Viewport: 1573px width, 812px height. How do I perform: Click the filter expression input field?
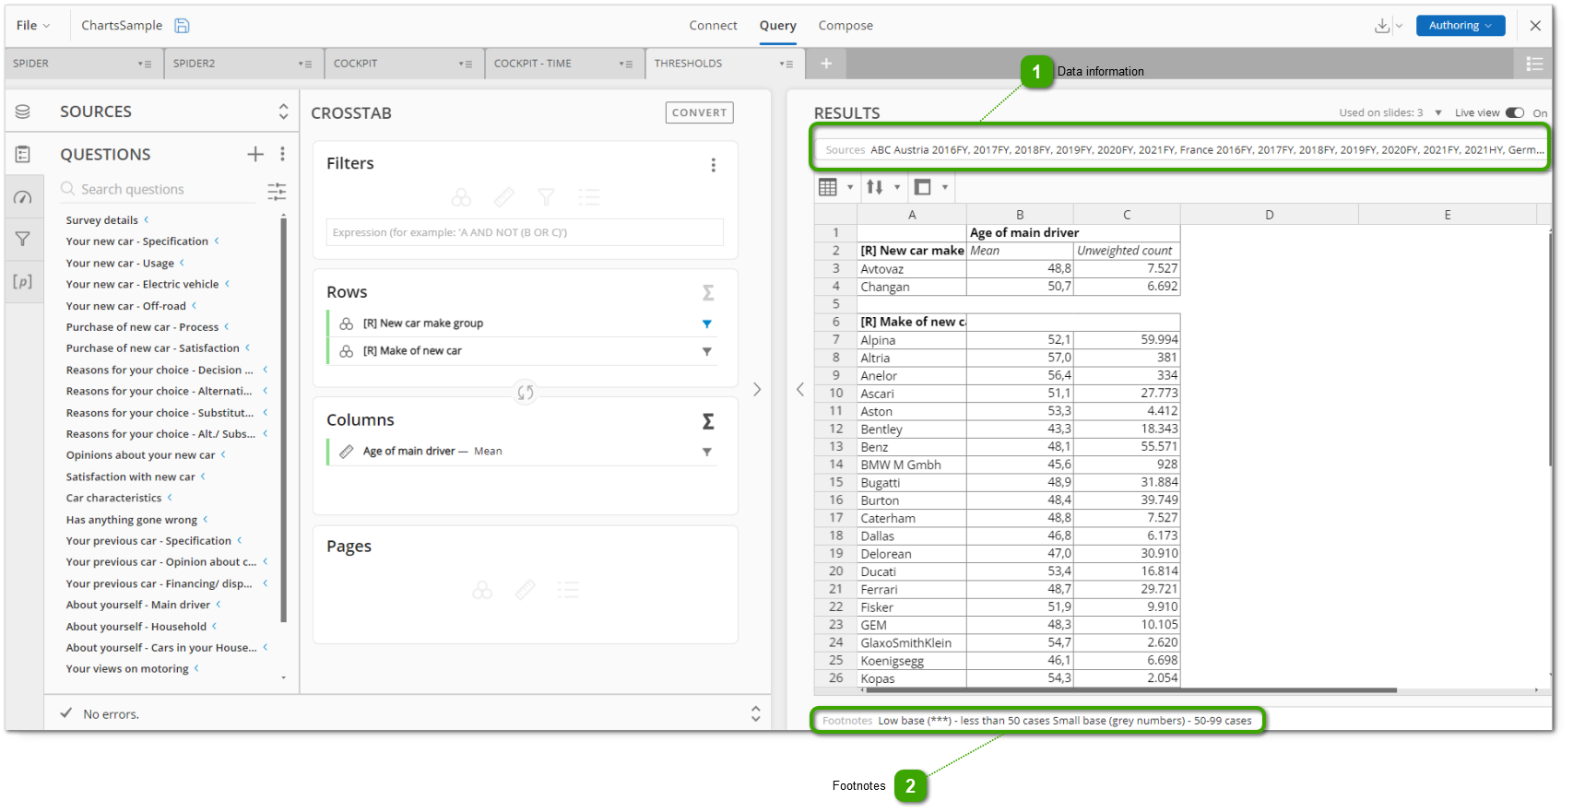click(525, 232)
